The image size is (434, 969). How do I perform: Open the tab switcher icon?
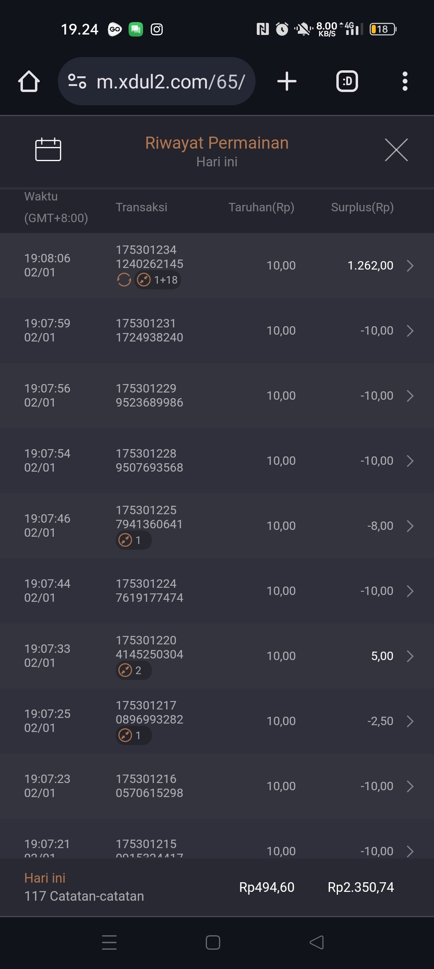point(347,82)
